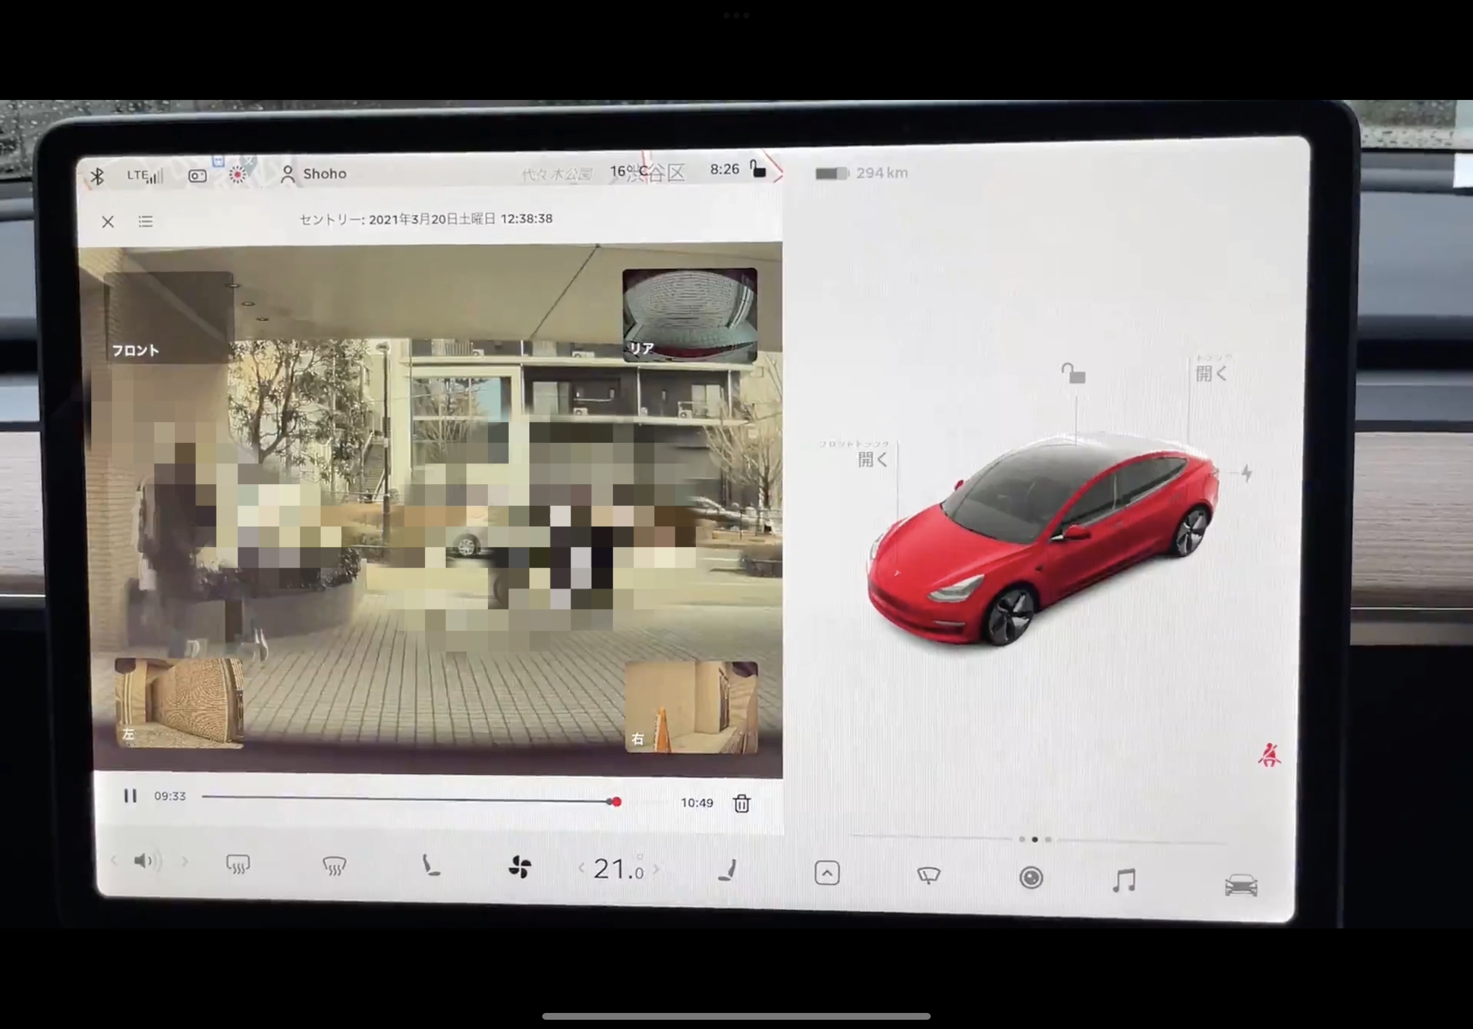This screenshot has width=1473, height=1029.
Task: Toggle the front windshield defroster
Action: pyautogui.click(x=334, y=866)
